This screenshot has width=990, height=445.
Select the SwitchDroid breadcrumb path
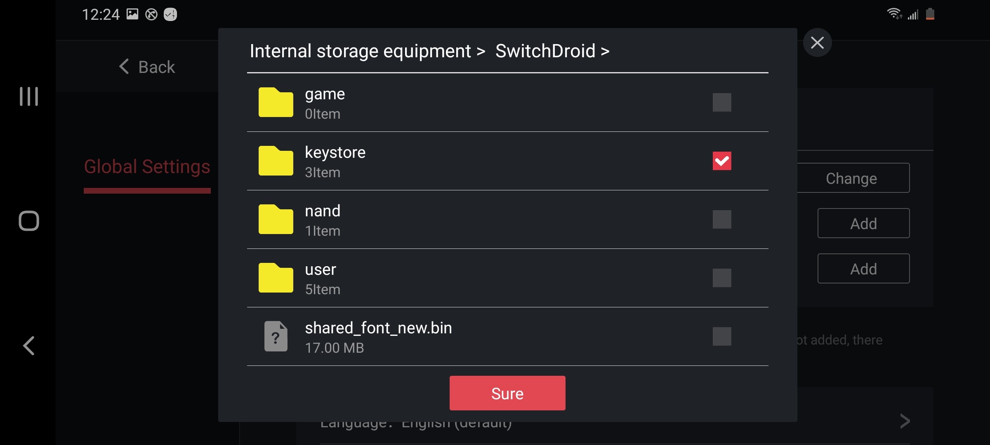(x=545, y=51)
